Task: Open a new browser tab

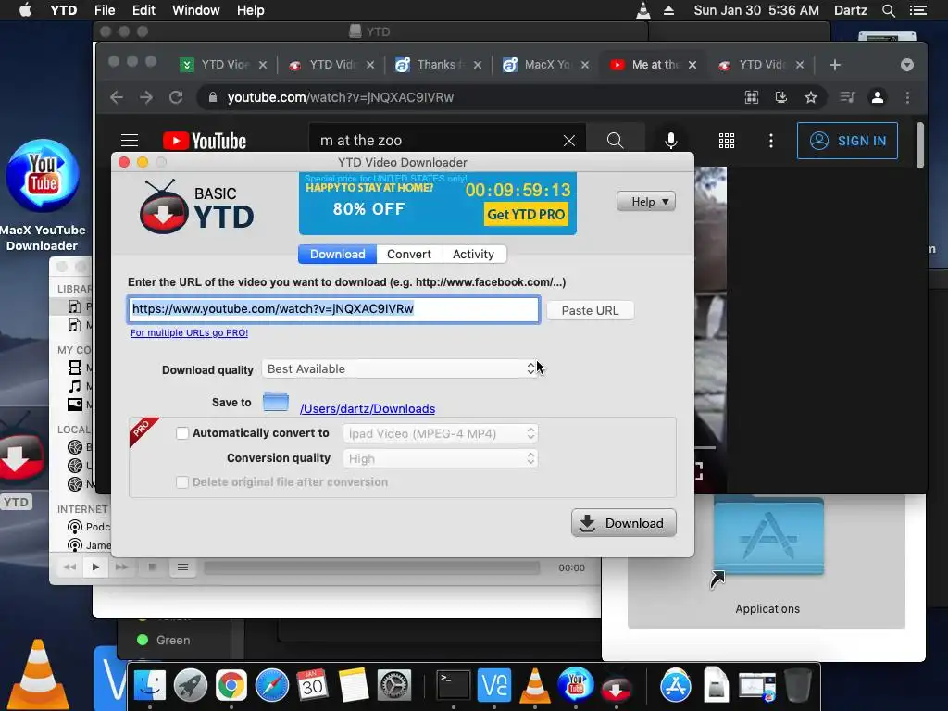Action: click(x=835, y=65)
